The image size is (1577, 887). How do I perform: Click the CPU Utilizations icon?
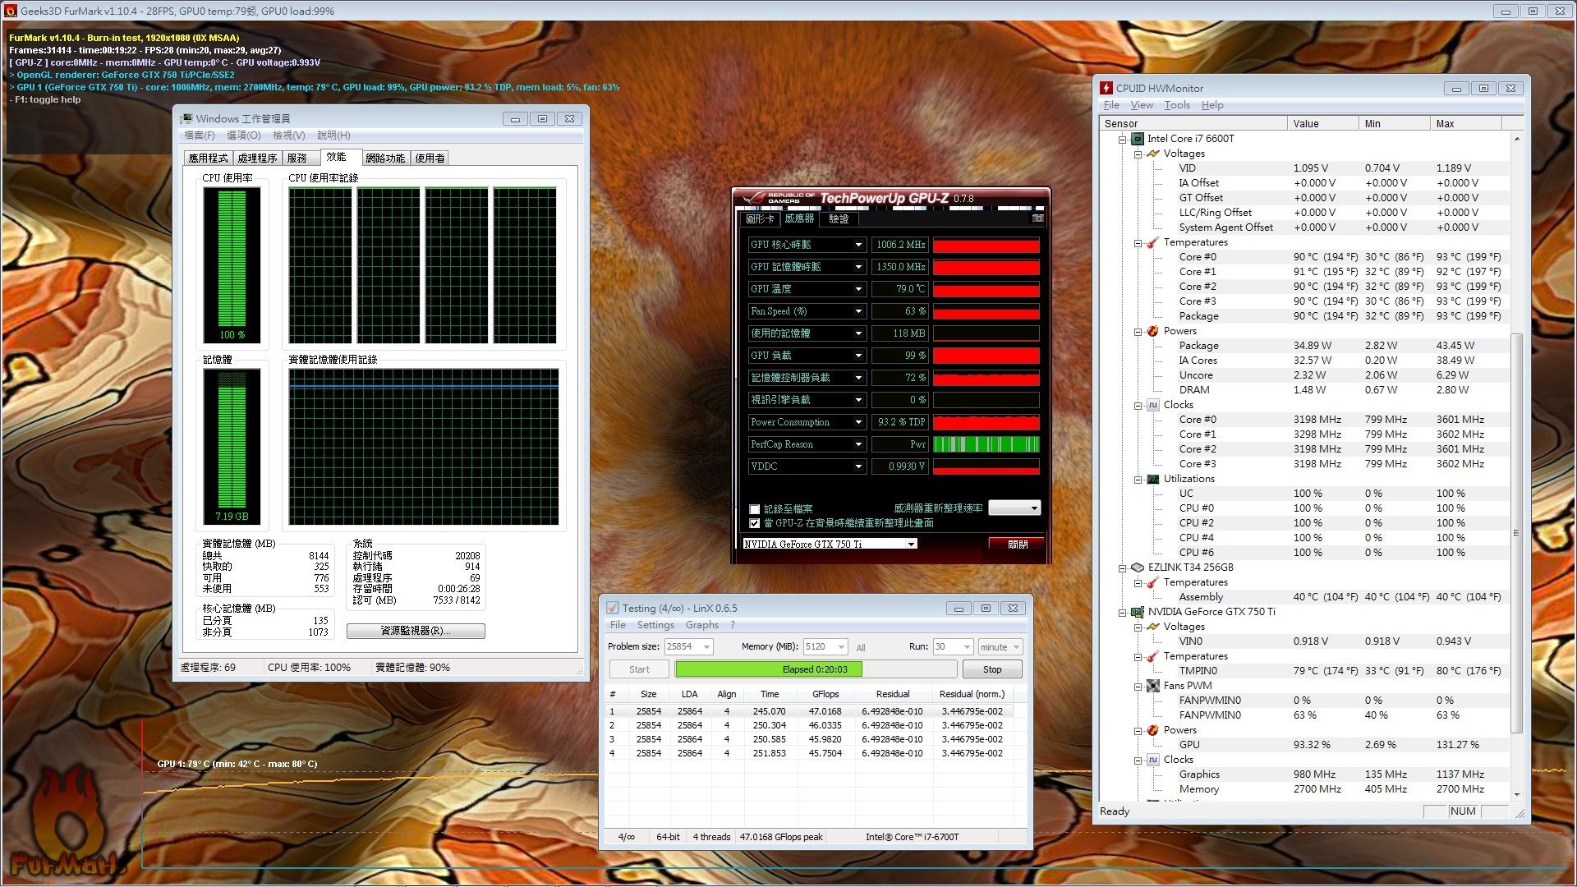click(1153, 479)
